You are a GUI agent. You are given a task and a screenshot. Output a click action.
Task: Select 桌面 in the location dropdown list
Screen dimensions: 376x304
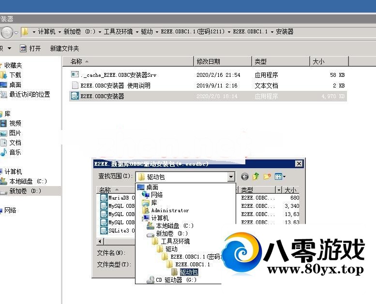pos(152,187)
